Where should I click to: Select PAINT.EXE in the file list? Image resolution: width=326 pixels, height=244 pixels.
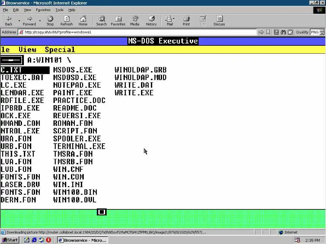point(73,93)
